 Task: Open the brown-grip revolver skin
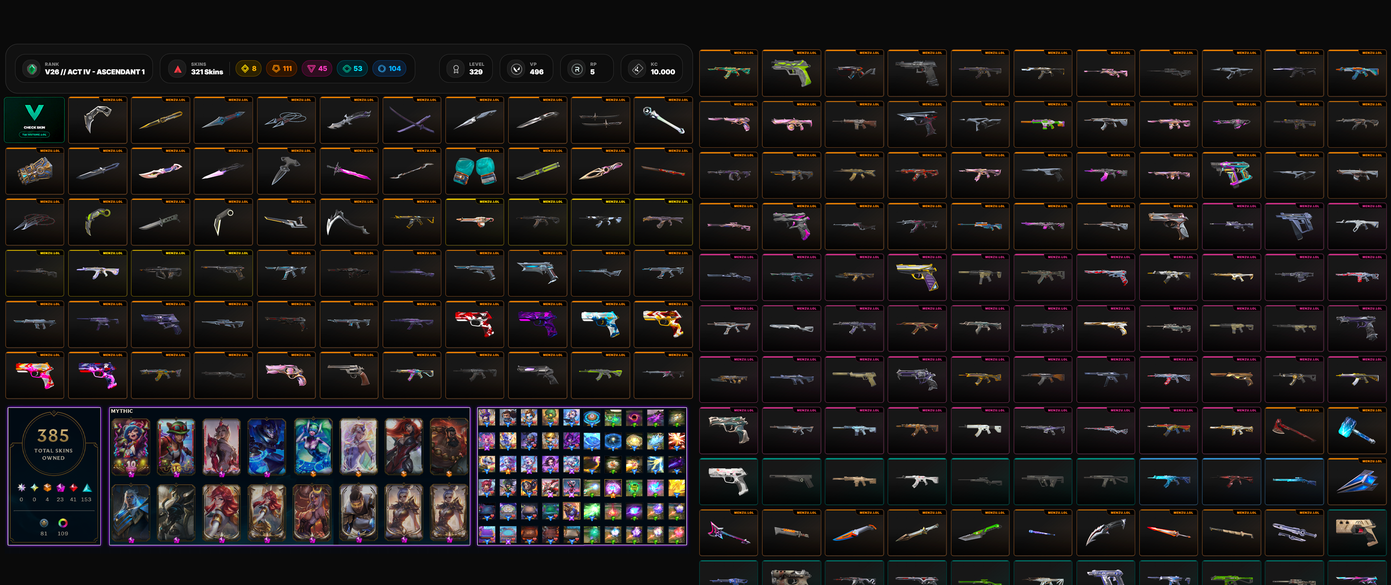click(349, 376)
